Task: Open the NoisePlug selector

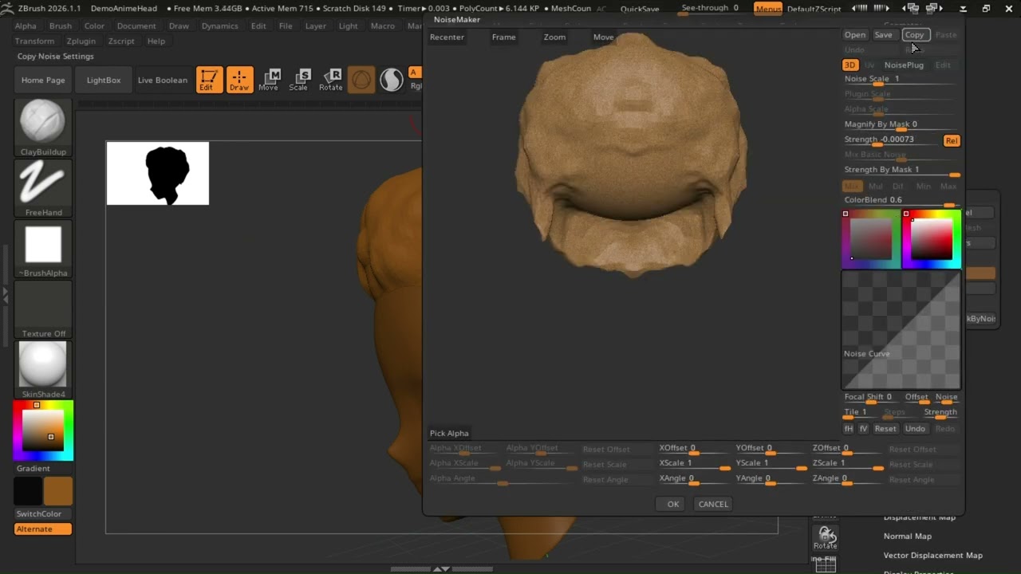Action: coord(904,65)
